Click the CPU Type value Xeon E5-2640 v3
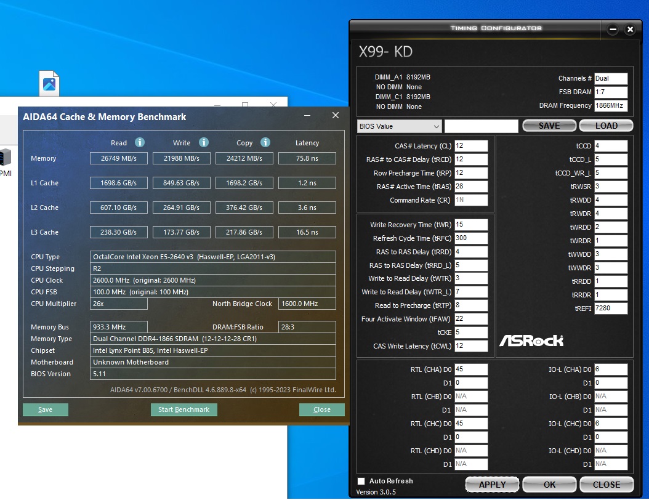Image resolution: width=649 pixels, height=500 pixels. (x=213, y=257)
